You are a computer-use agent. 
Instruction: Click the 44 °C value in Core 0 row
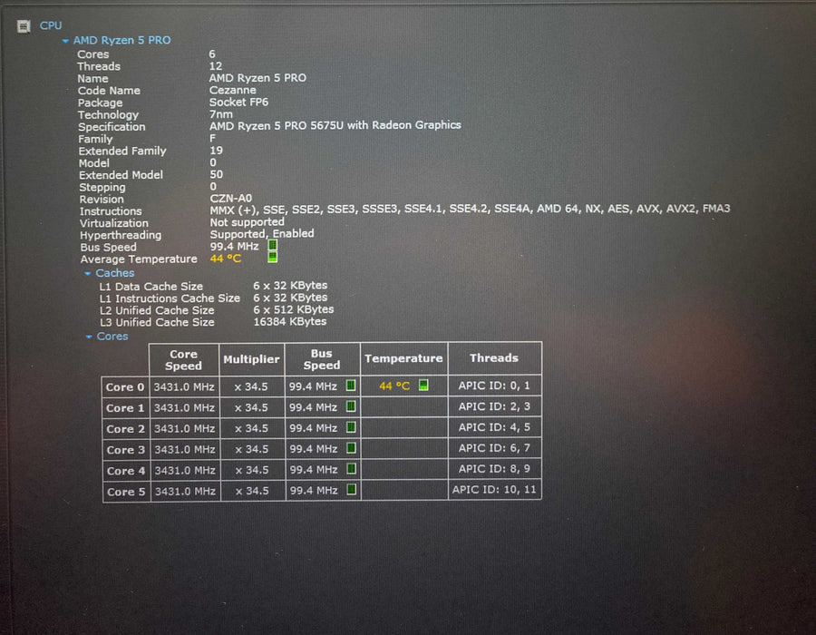(394, 386)
